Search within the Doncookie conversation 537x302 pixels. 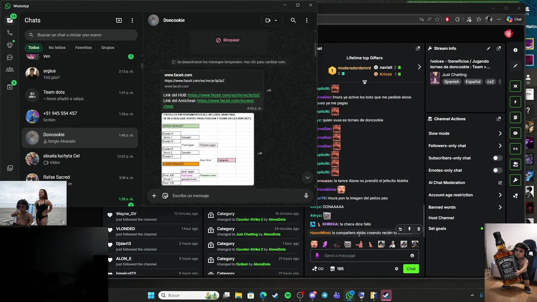[x=293, y=20]
